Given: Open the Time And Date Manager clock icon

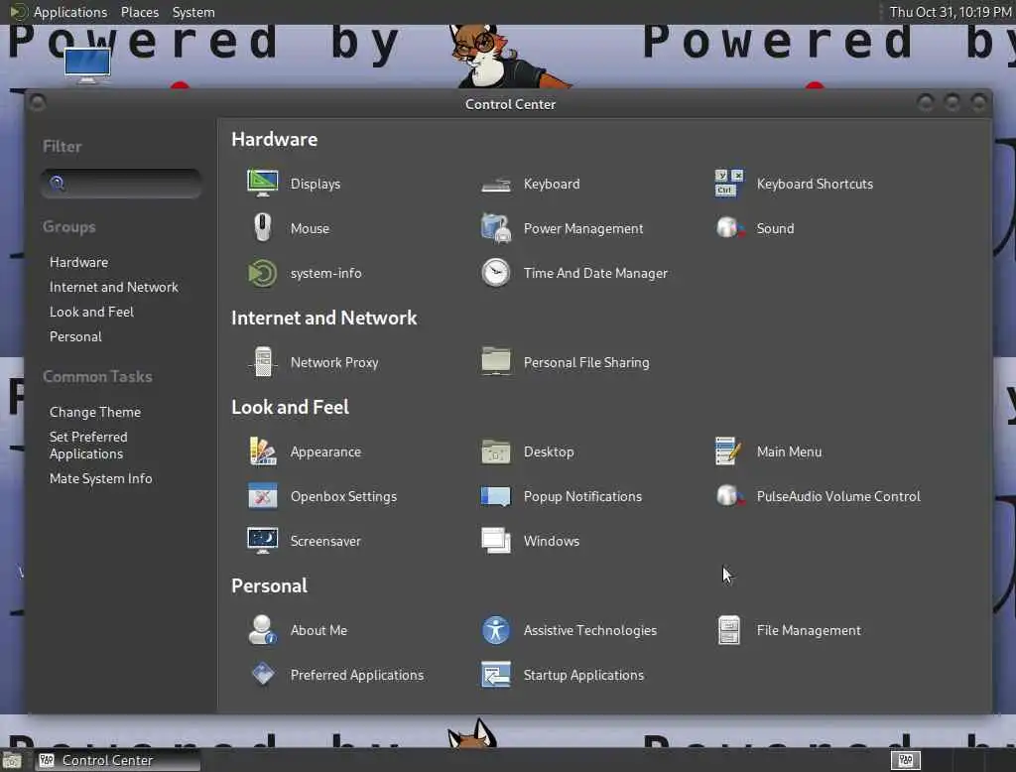Looking at the screenshot, I should point(496,273).
